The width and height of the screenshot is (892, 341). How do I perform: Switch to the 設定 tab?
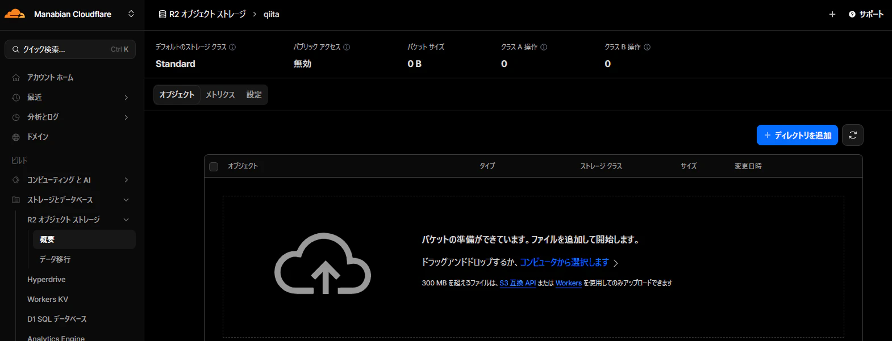pyautogui.click(x=254, y=95)
